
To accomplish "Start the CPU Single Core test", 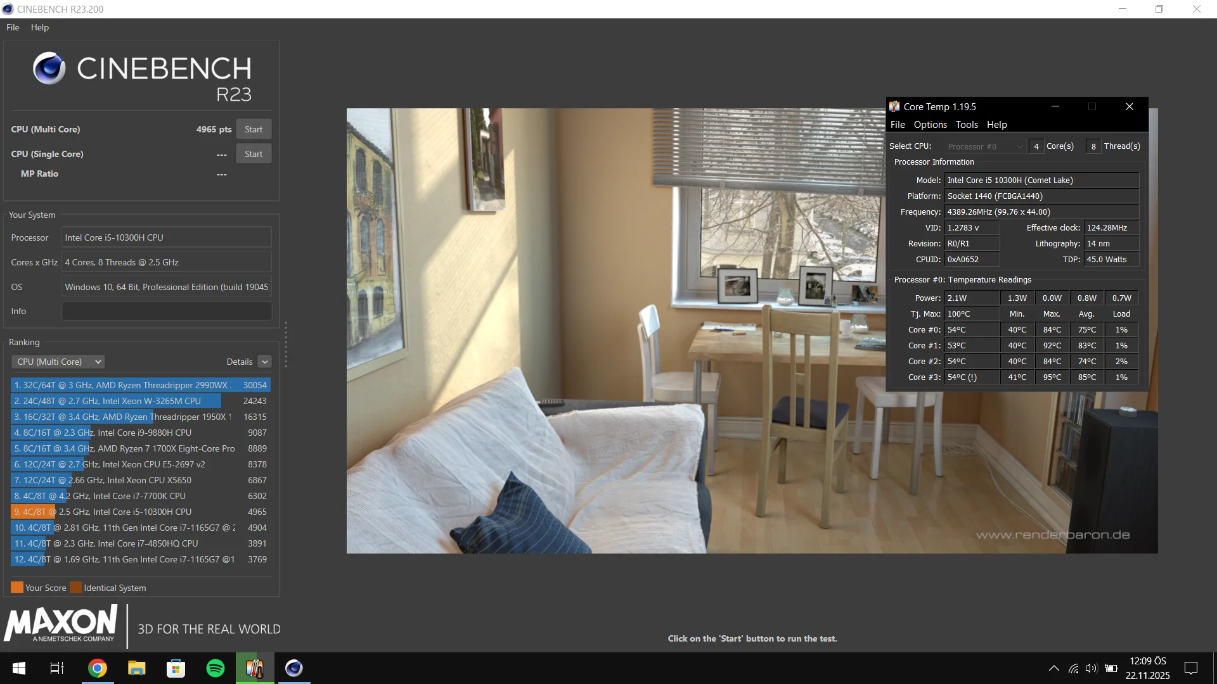I will (254, 154).
